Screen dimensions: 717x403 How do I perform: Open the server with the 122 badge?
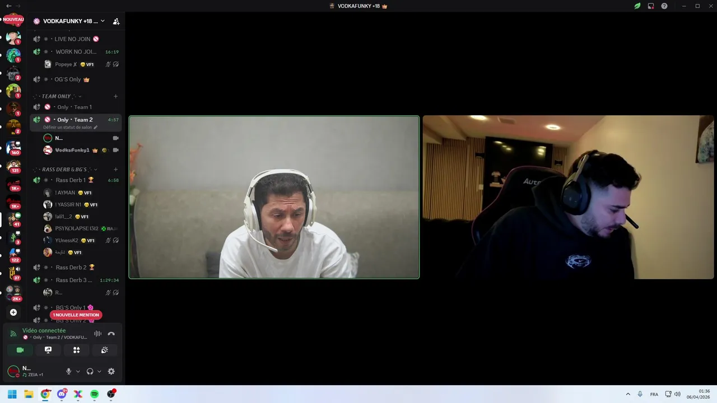[13, 255]
